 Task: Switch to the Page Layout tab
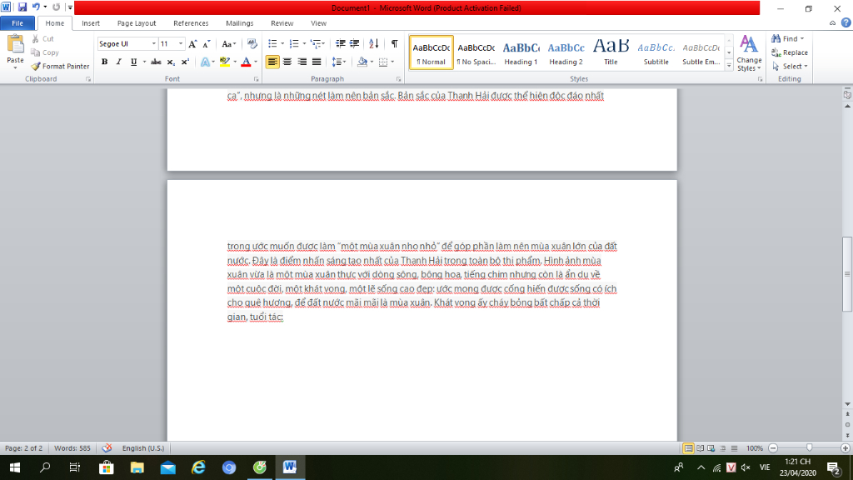pos(137,22)
